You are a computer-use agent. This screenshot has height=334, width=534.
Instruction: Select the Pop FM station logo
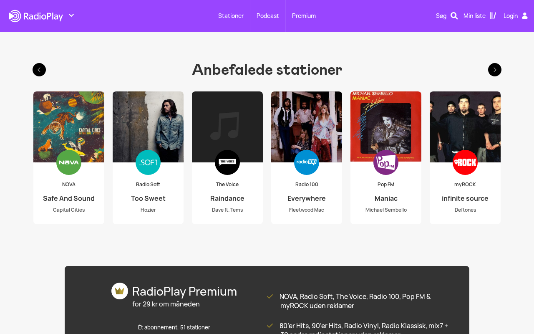386,162
